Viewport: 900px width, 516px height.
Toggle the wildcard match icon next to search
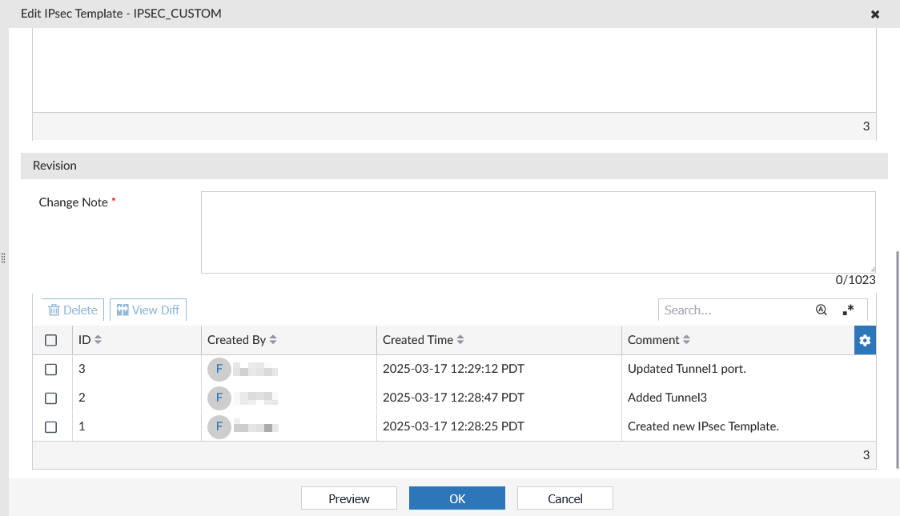[848, 310]
